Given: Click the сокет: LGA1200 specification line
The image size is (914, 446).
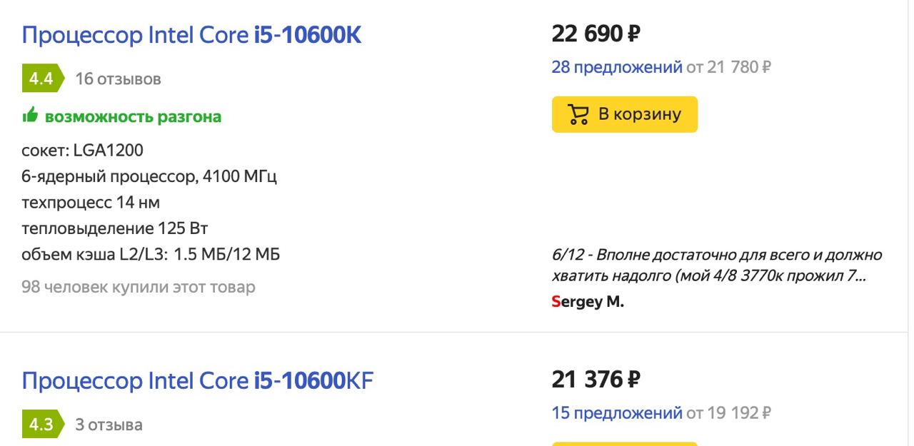Looking at the screenshot, I should pyautogui.click(x=83, y=151).
